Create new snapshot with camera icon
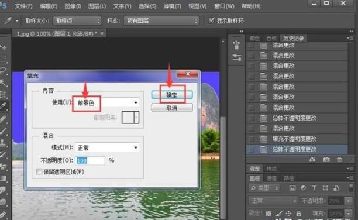Screen dimensions: 358x220 click(326, 160)
